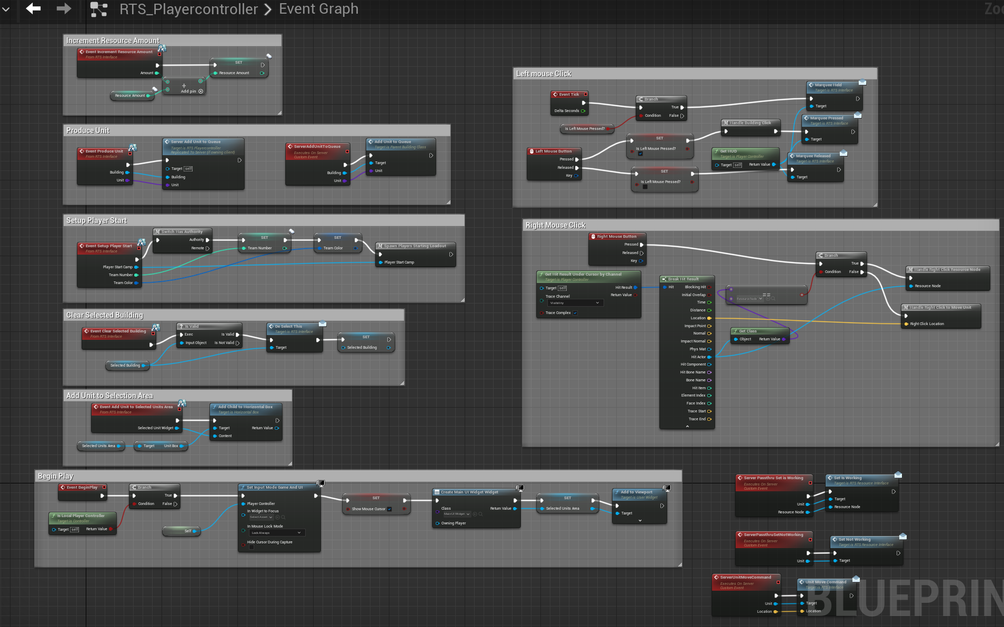Click Event Graph in the breadcrumb
The width and height of the screenshot is (1004, 627).
318,9
